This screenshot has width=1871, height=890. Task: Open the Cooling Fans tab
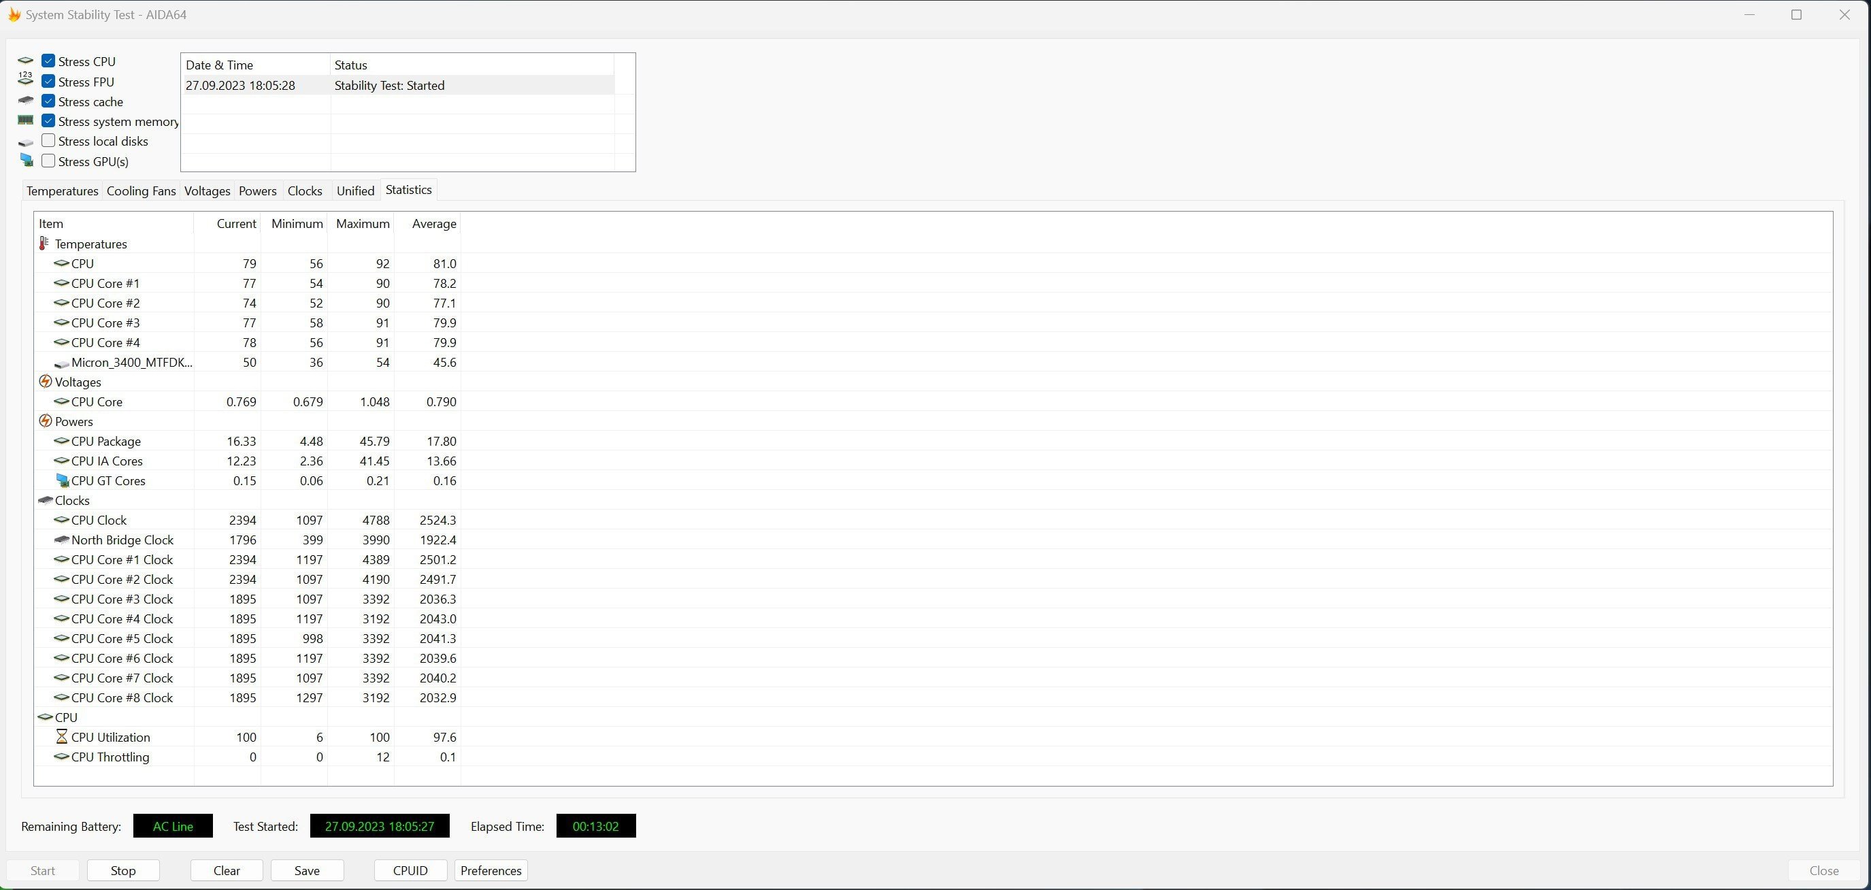pyautogui.click(x=141, y=190)
